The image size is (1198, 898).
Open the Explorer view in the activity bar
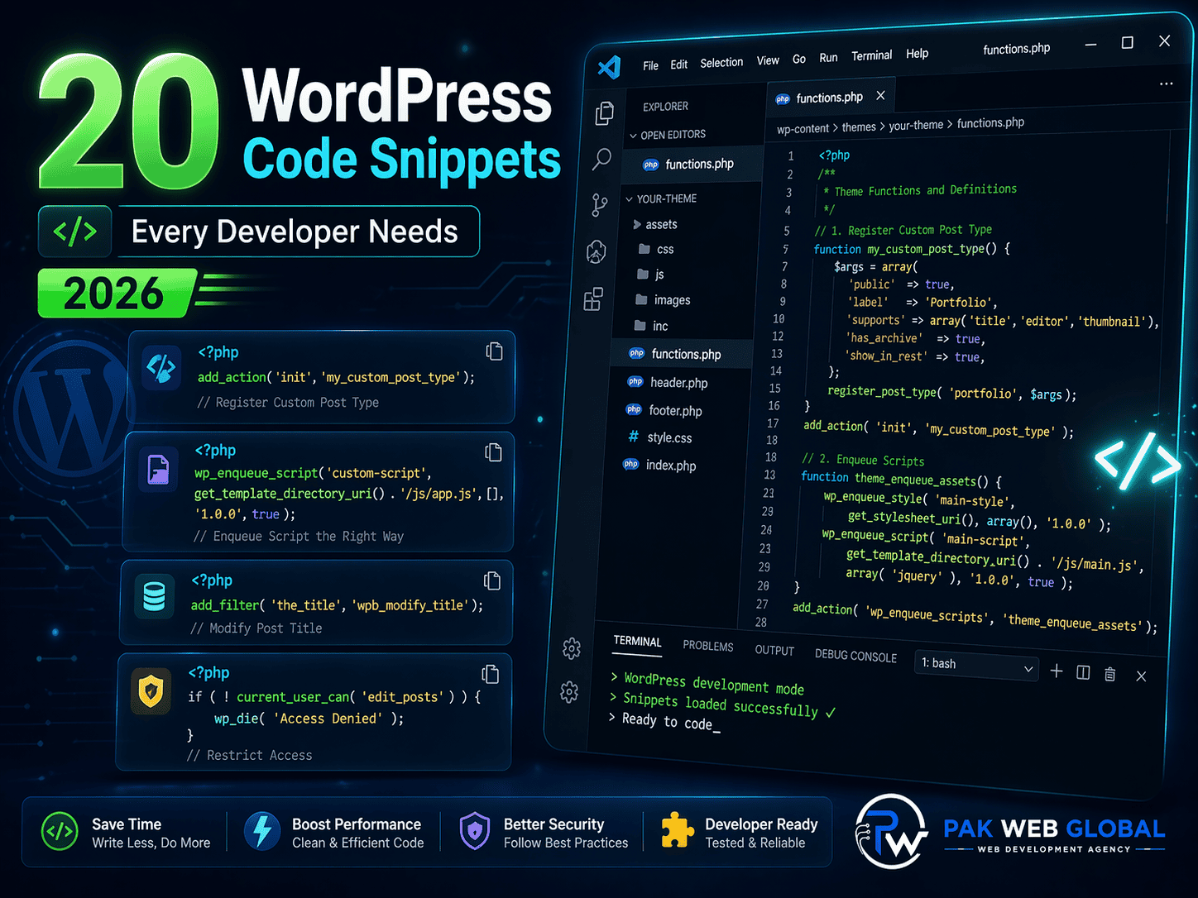[x=605, y=112]
